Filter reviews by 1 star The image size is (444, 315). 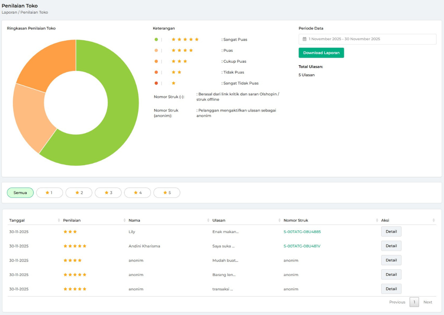(49, 193)
